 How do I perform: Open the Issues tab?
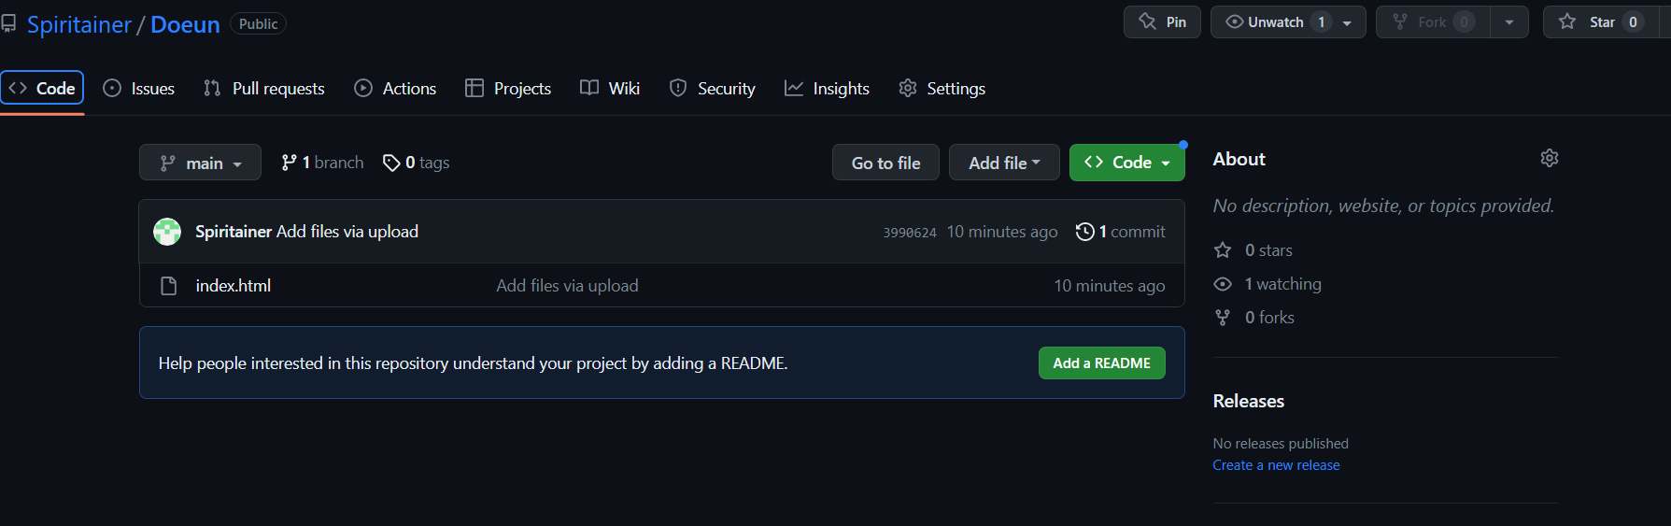(139, 88)
